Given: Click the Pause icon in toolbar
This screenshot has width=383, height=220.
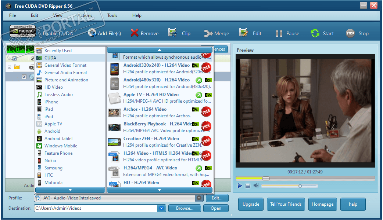Looking at the screenshot, I should point(279,33).
